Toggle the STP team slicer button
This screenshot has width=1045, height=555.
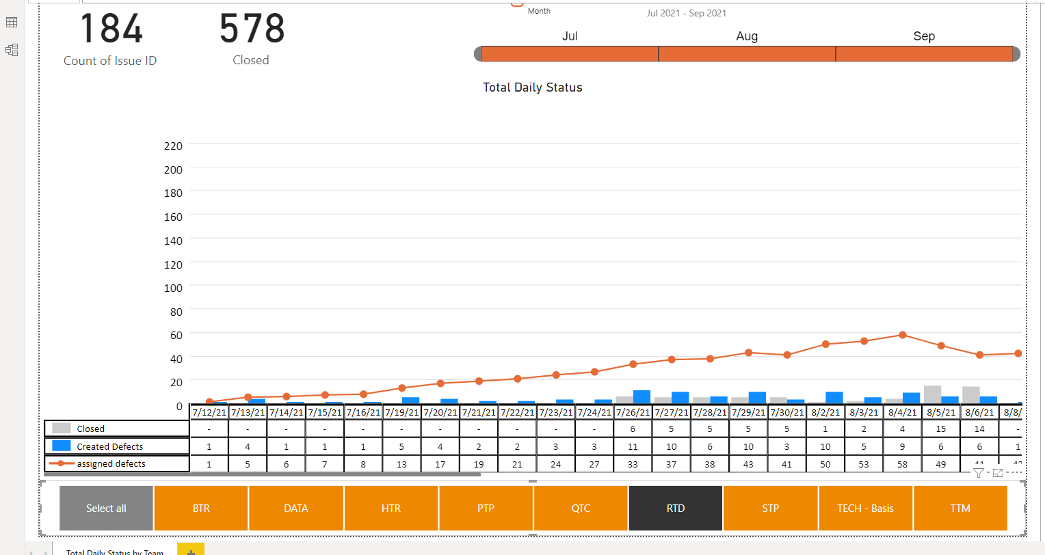[x=771, y=508]
